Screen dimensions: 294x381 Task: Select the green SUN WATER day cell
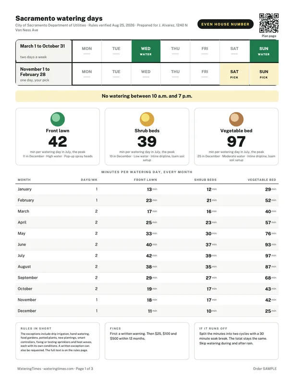click(264, 51)
